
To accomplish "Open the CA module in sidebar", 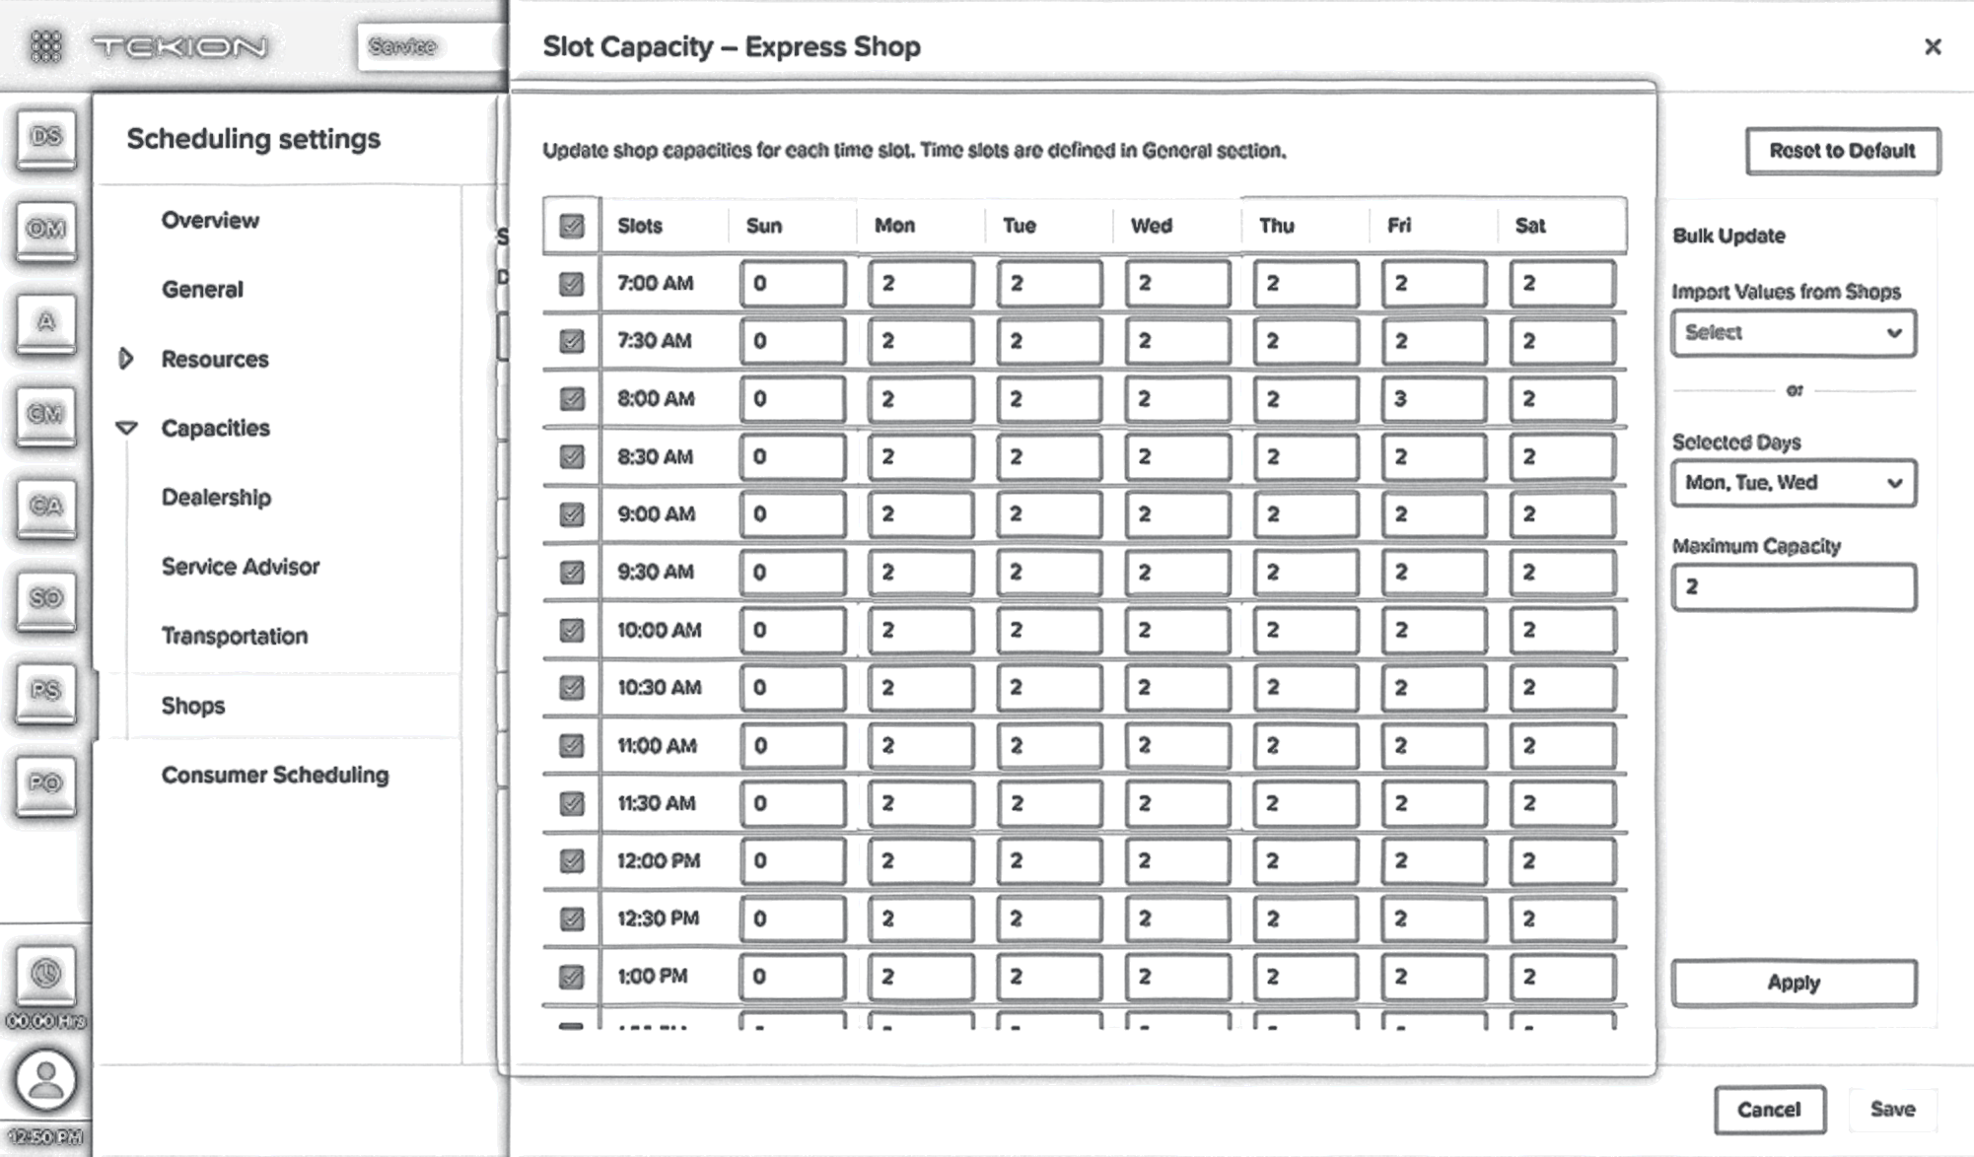I will 45,507.
